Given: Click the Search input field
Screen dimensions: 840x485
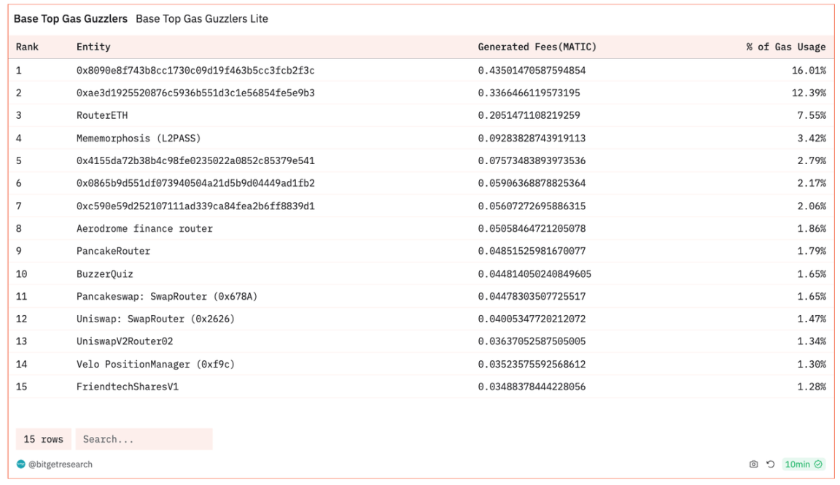Looking at the screenshot, I should coord(144,439).
